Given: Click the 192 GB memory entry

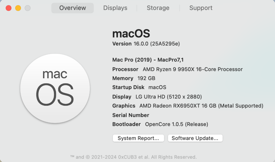Looking at the screenshot, I should 146,78.
